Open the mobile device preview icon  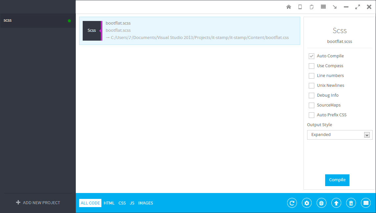[300, 7]
